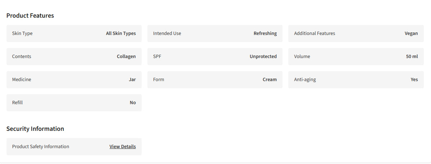This screenshot has height=164, width=431.
Task: Select the Additional Features card
Action: click(356, 34)
